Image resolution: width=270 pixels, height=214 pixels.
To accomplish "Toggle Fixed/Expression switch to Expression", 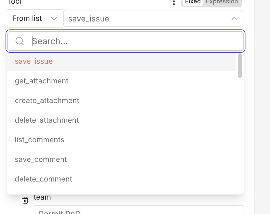I will 222,2.
